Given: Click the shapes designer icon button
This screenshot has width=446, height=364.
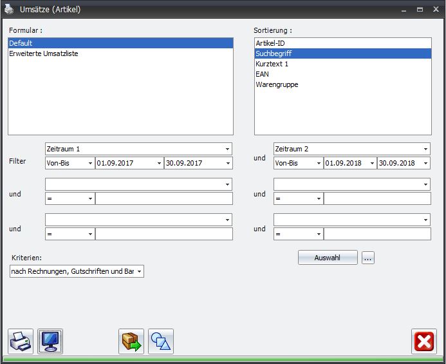Looking at the screenshot, I should coord(161,341).
